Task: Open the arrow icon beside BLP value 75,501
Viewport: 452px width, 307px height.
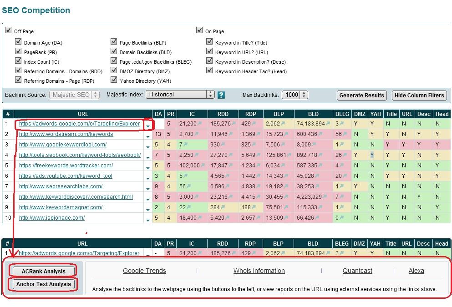Action: [286, 207]
